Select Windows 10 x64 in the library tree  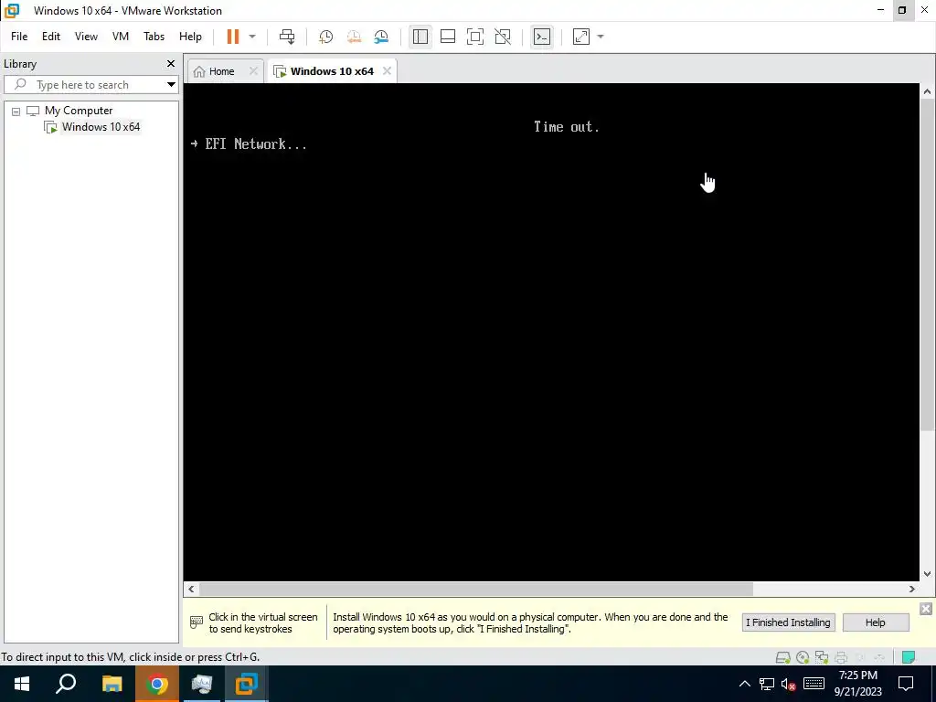pos(101,126)
